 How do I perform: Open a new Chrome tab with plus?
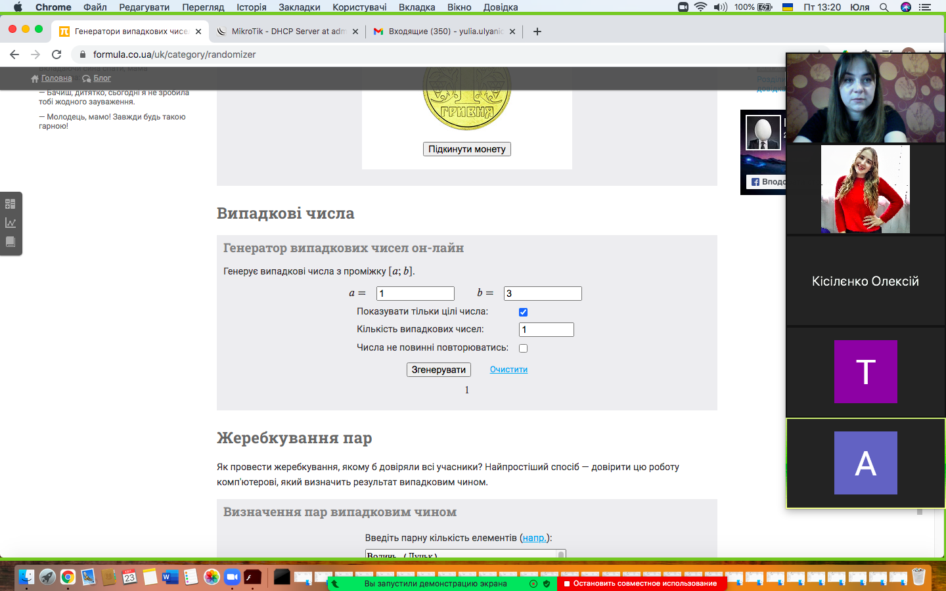[x=537, y=32]
